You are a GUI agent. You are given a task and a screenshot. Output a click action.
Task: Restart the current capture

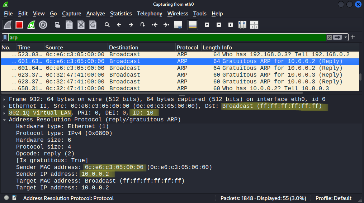click(x=31, y=25)
